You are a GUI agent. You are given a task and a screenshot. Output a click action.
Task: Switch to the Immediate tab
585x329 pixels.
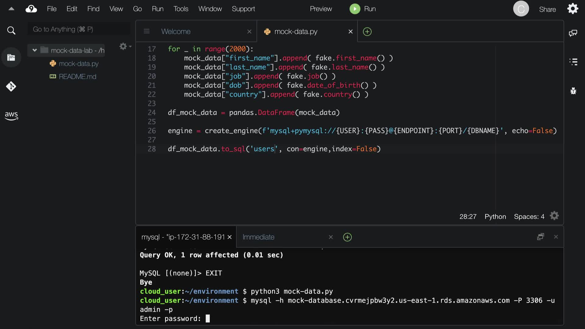point(258,237)
